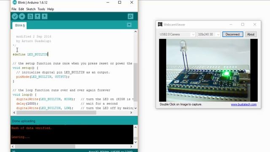270x152 pixels.
Task: Click 'digitalWrite(LED_BUILTIN, HIGH);' line
Action: (x=46, y=99)
